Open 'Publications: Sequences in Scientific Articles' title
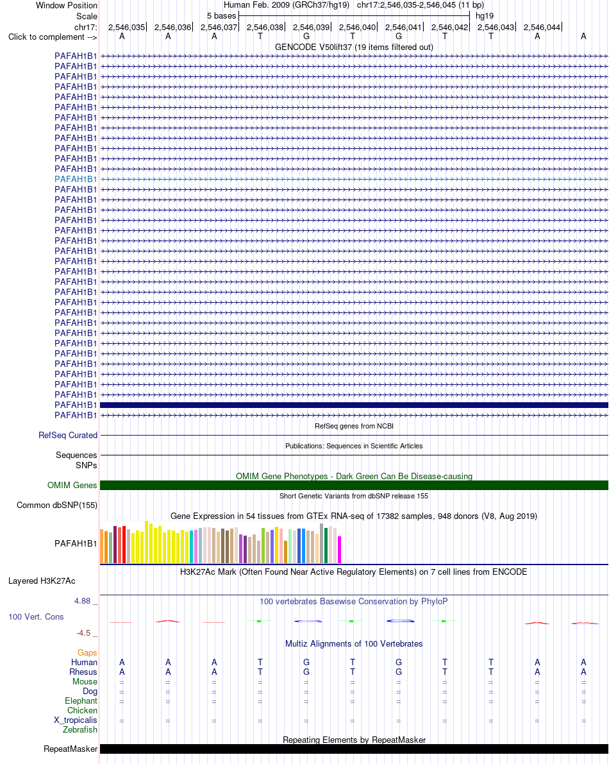 pyautogui.click(x=354, y=446)
